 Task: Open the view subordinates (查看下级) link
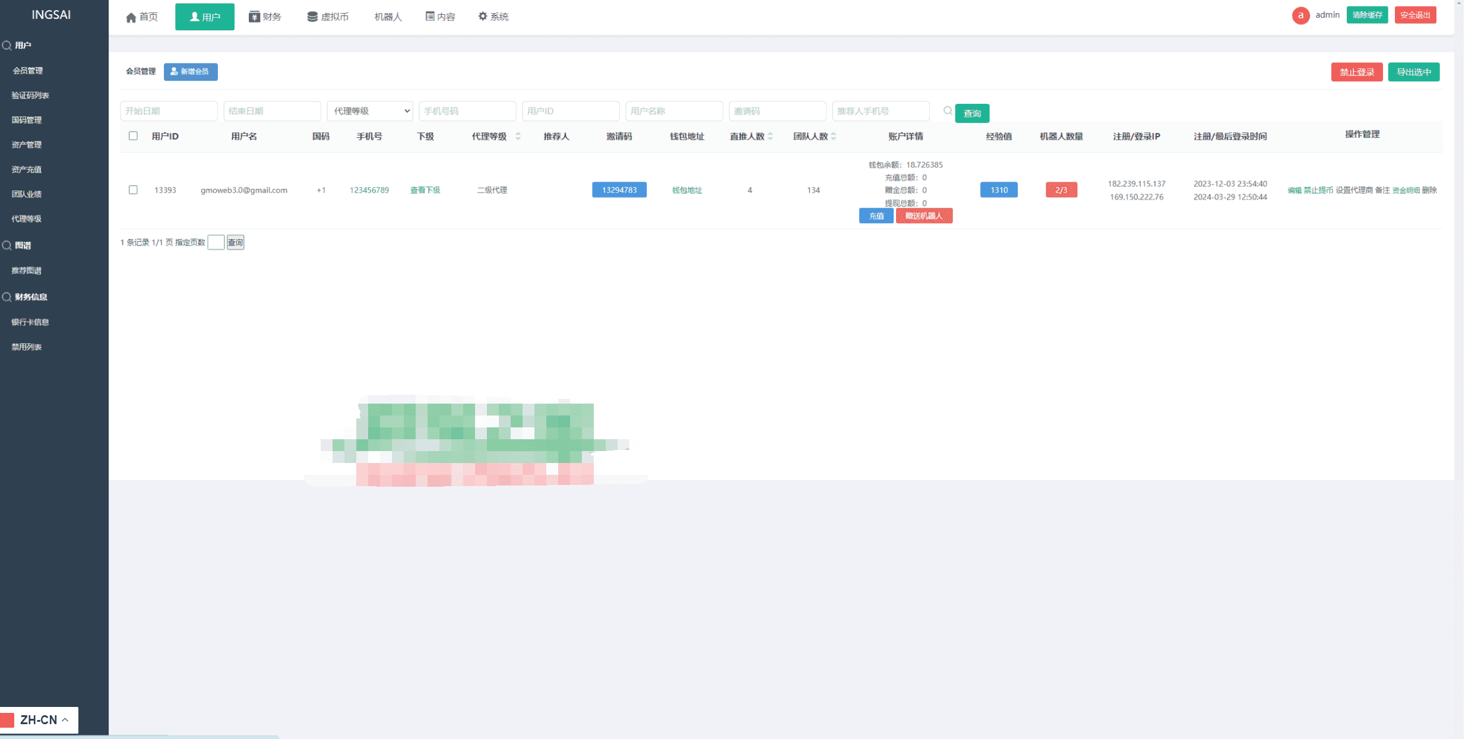425,190
